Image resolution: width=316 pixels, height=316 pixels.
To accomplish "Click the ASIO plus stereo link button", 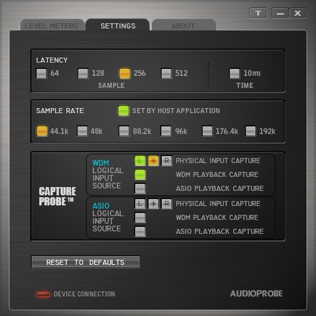I will 154,204.
